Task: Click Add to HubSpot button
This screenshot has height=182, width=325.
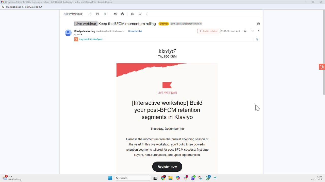Action: click(x=209, y=31)
